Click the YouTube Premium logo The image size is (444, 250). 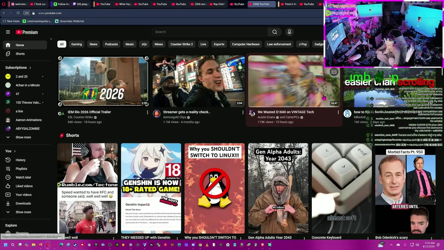(x=27, y=32)
